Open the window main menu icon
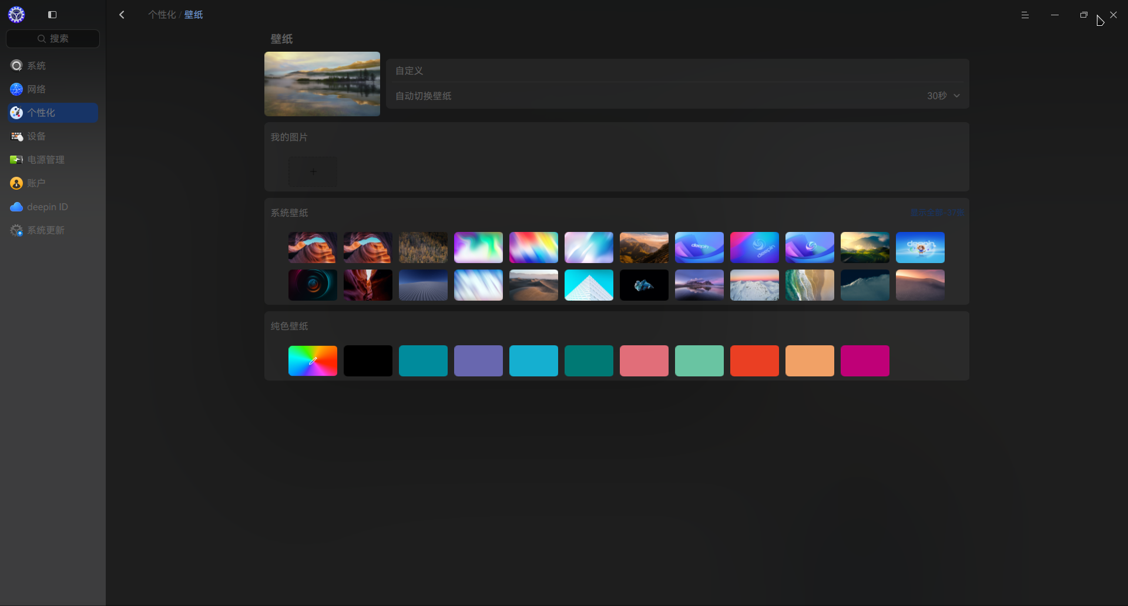1128x606 pixels. point(1025,15)
